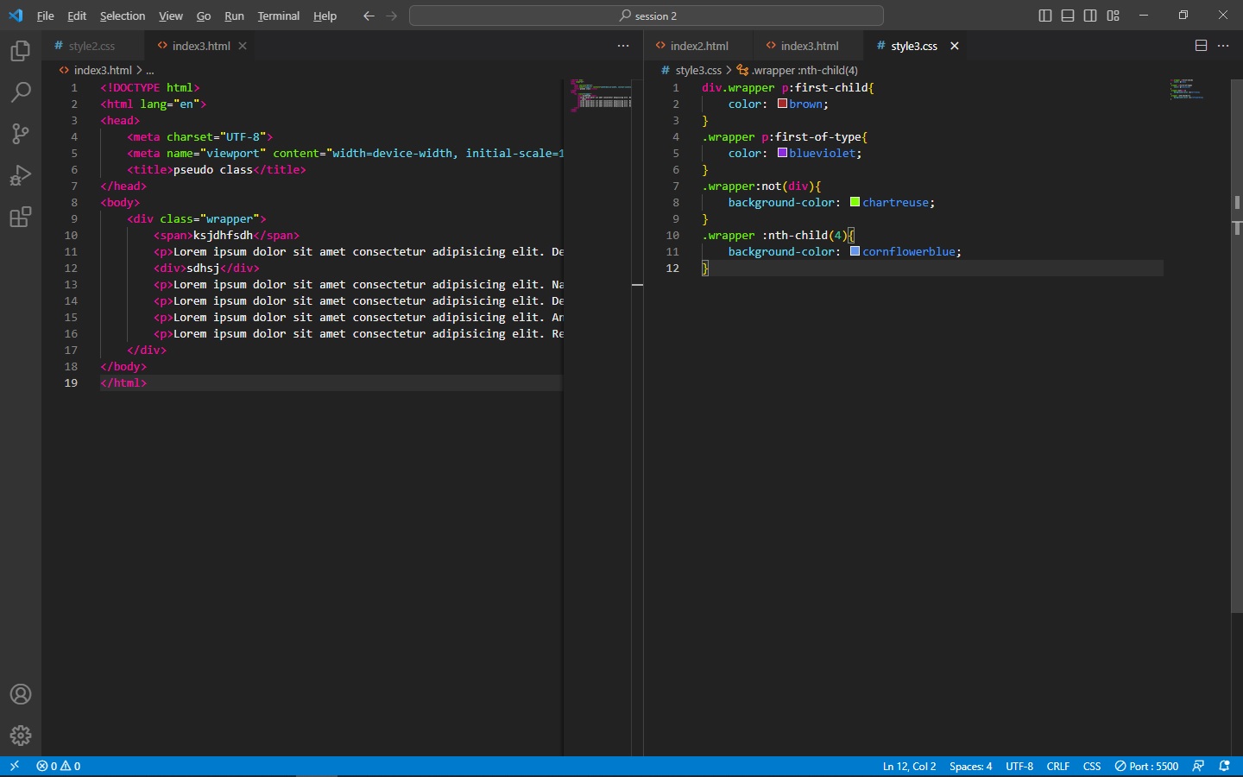Split the right editor group
Screen dimensions: 1243x777
tap(1201, 46)
